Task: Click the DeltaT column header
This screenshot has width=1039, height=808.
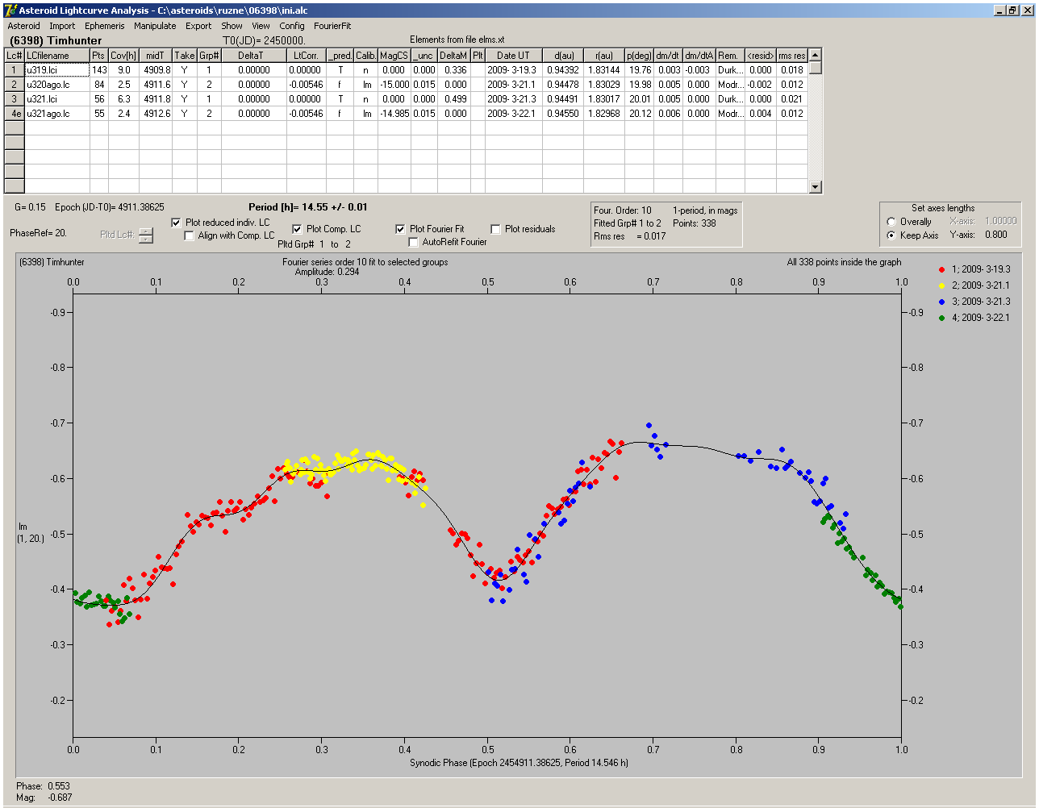Action: click(254, 56)
